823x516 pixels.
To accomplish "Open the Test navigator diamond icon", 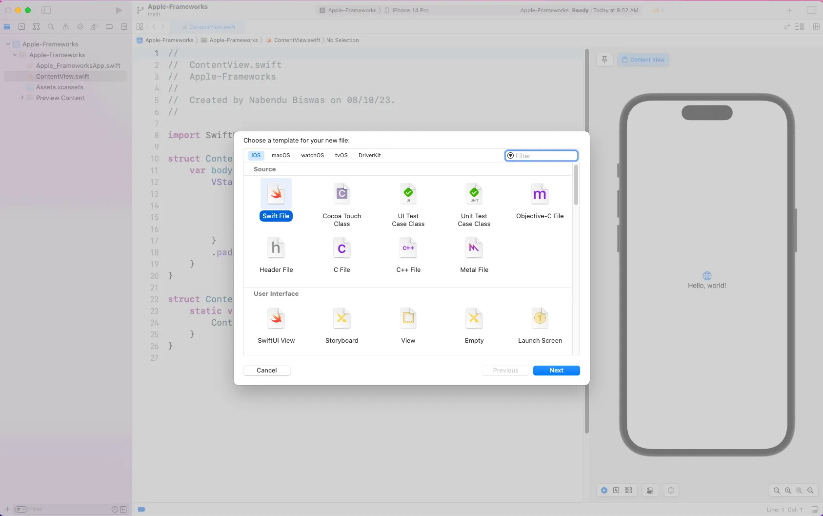I will click(x=80, y=27).
